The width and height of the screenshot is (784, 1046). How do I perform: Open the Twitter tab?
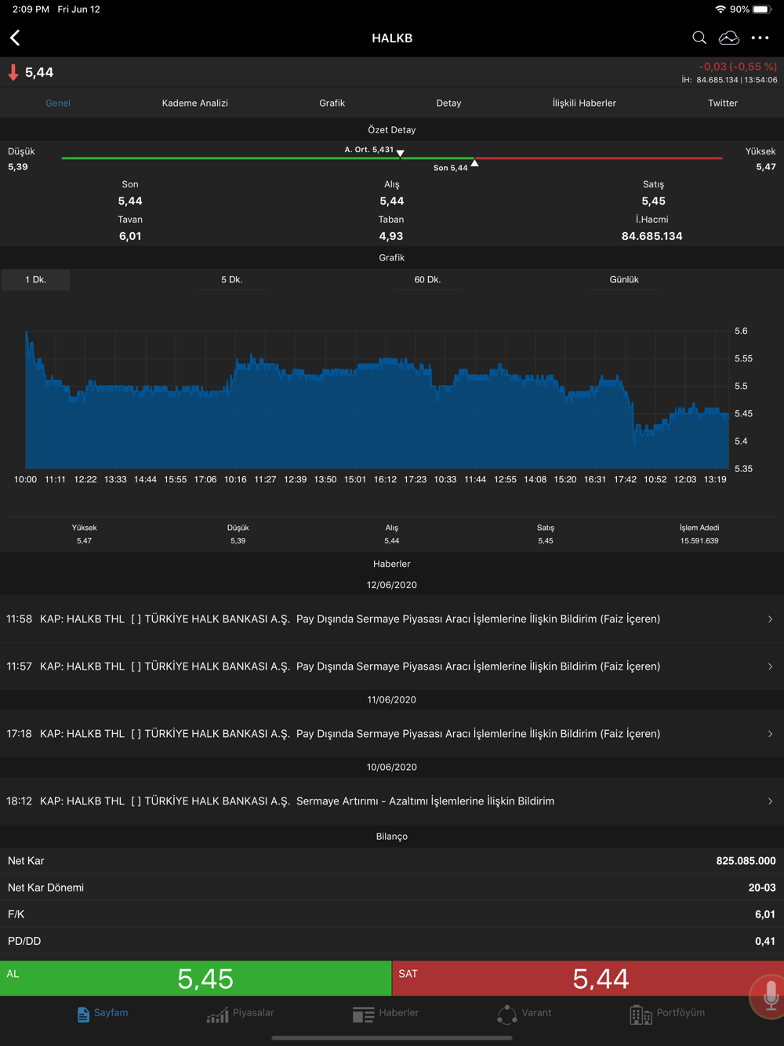723,103
